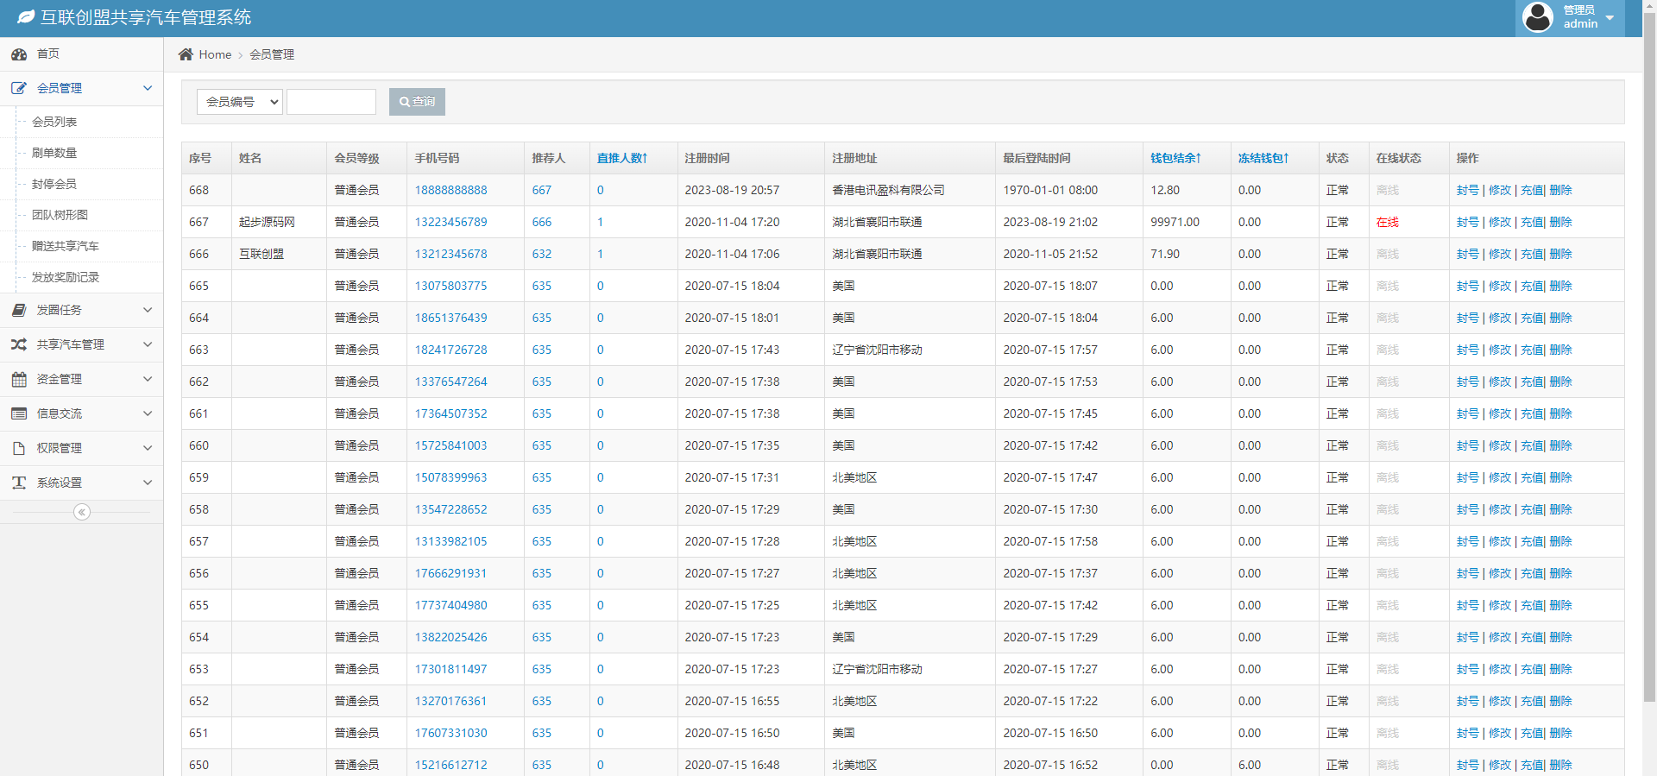
Task: Click the Home breadcrumb icon
Action: pyautogui.click(x=186, y=54)
